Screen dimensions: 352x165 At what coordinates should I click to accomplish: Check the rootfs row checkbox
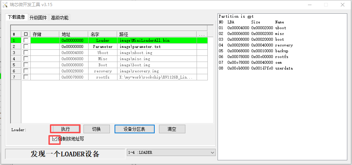tap(26, 77)
